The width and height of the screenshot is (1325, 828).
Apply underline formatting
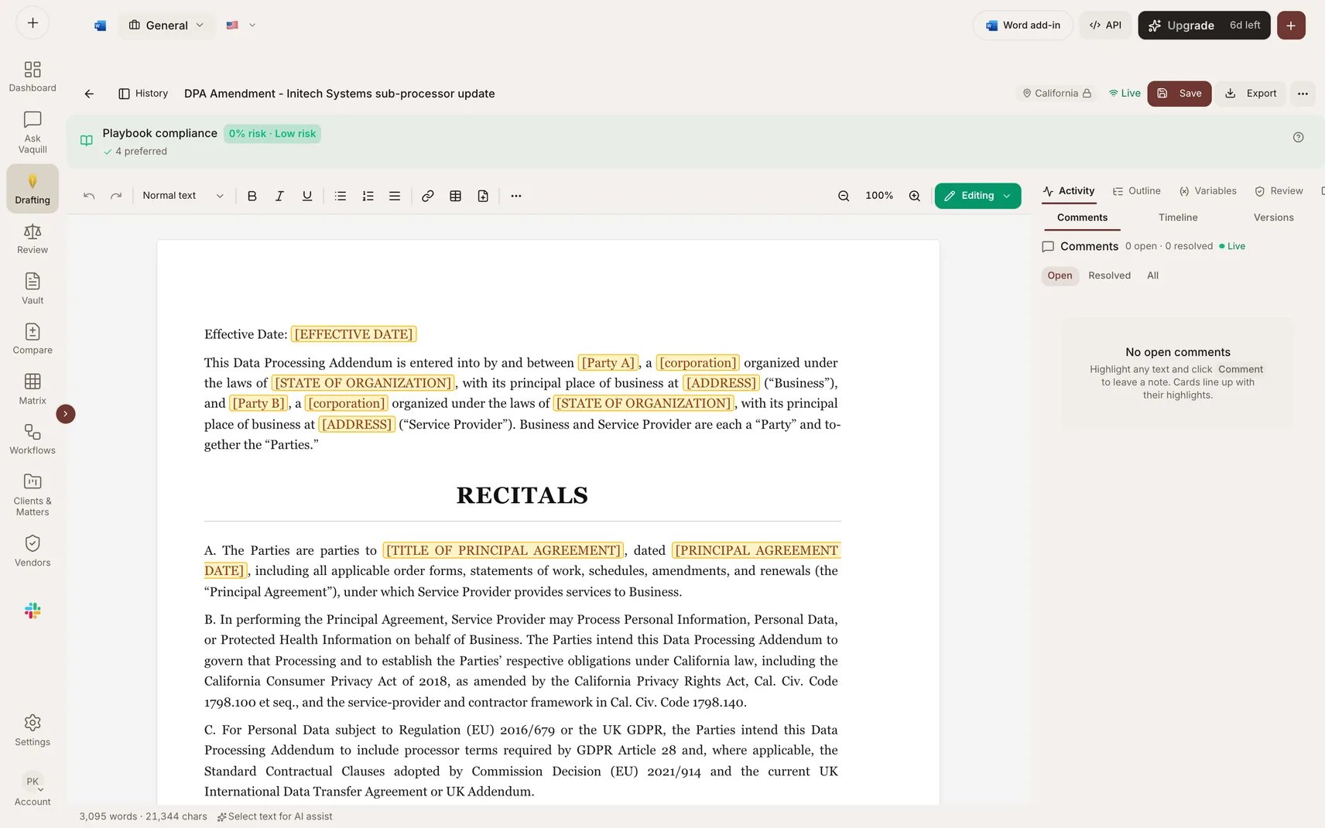tap(307, 196)
